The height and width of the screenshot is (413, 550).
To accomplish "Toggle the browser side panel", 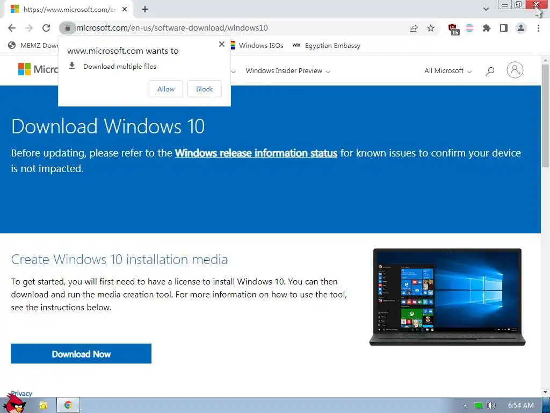I will (504, 28).
